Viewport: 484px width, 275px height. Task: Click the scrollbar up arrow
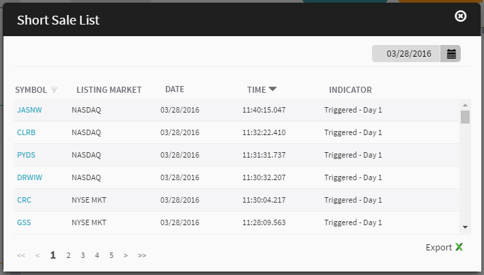(x=465, y=105)
